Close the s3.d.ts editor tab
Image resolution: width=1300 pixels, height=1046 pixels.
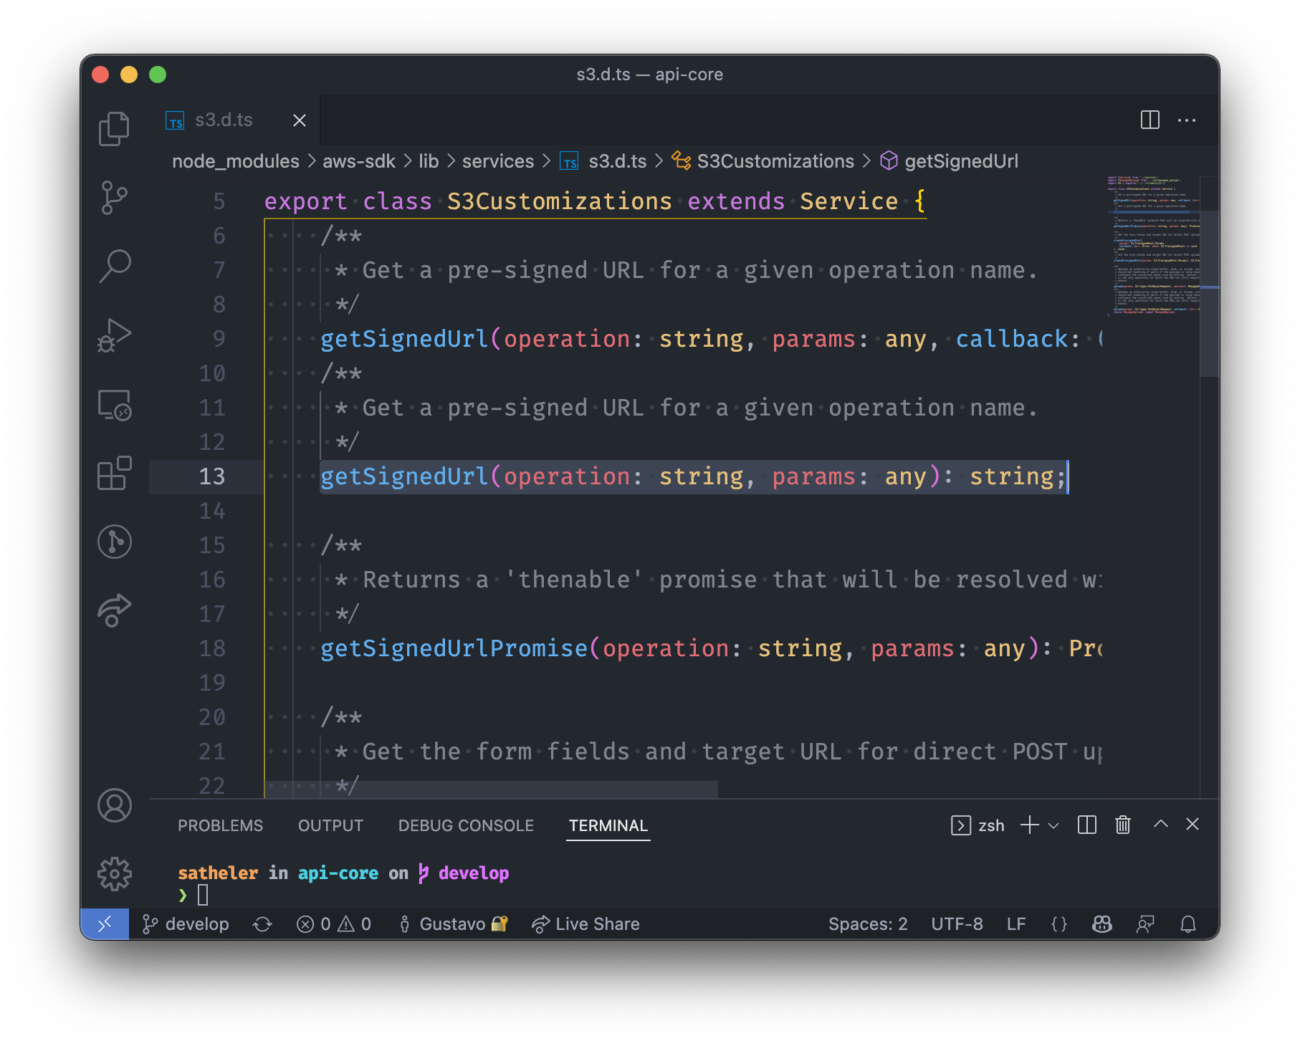coord(300,120)
